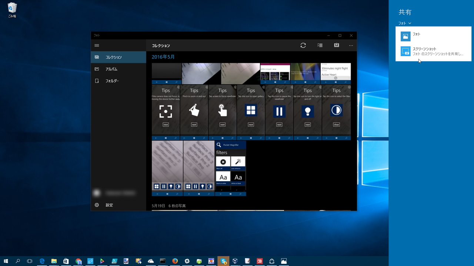
Task: Choose スクリーンショット option in share list
Action: click(x=433, y=51)
